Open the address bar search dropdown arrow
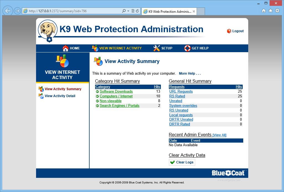The height and width of the screenshot is (192, 284). click(x=128, y=11)
